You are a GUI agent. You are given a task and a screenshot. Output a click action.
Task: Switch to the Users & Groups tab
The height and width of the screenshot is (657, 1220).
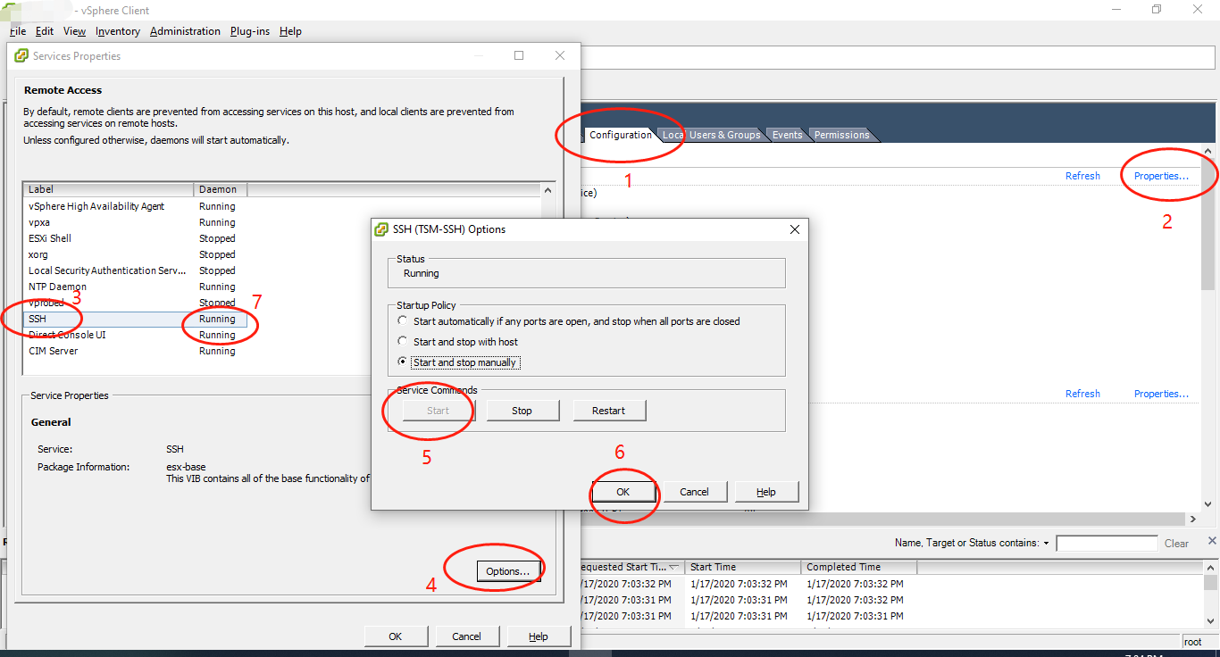(x=724, y=135)
